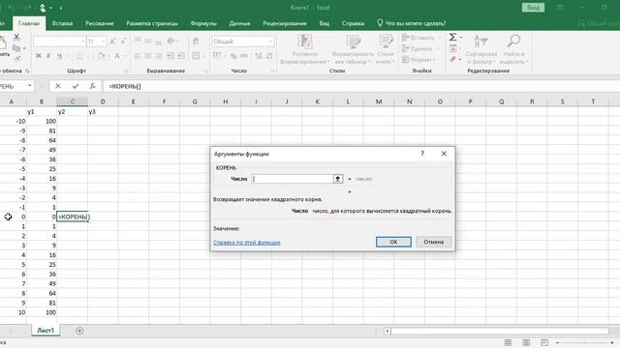Toggle underline (Ч) formatting

pos(59,56)
